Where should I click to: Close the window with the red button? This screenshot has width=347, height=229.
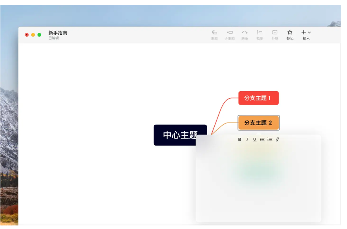27,35
